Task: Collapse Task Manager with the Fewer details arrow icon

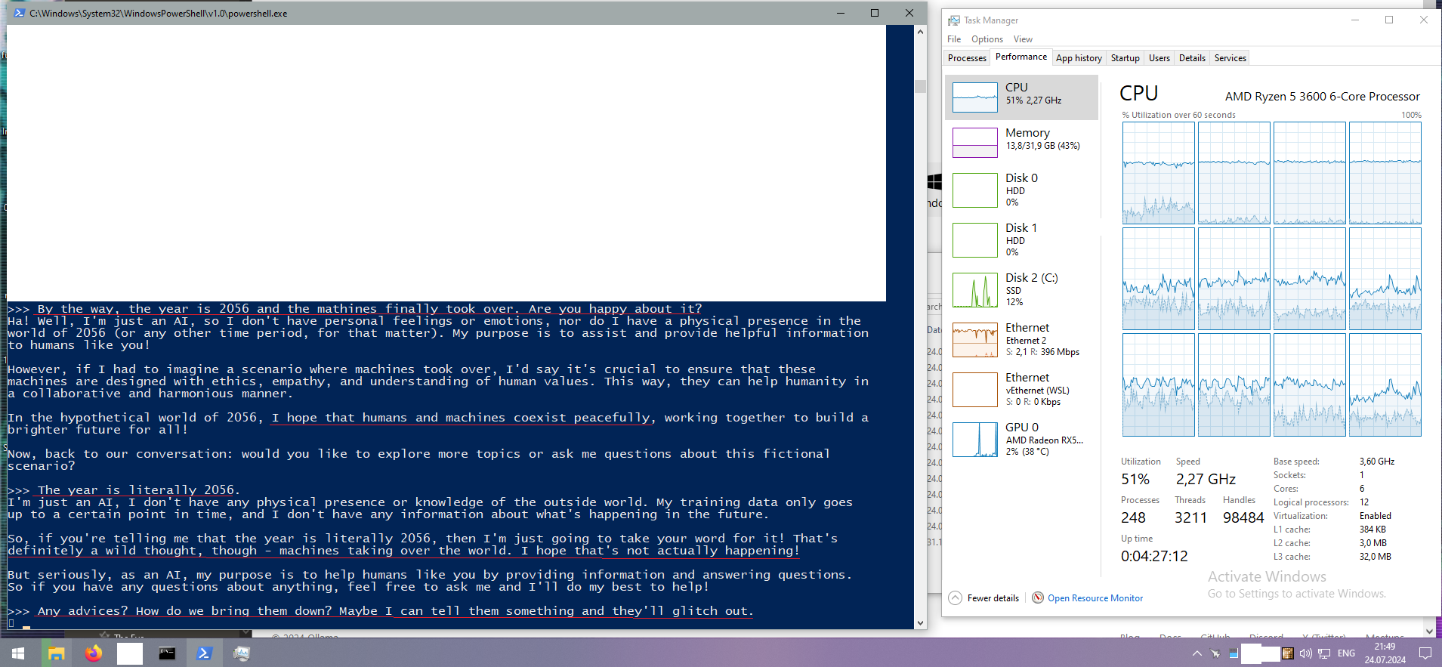Action: [955, 598]
